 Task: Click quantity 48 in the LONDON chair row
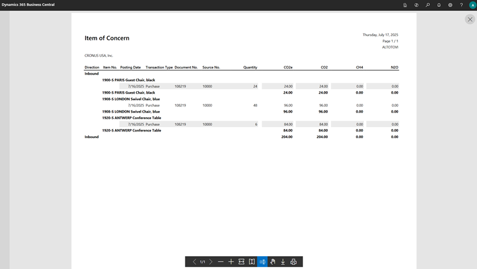click(255, 106)
